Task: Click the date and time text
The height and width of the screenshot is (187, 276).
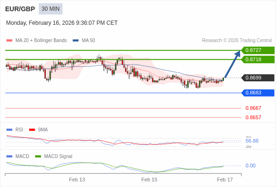Action: click(x=62, y=23)
